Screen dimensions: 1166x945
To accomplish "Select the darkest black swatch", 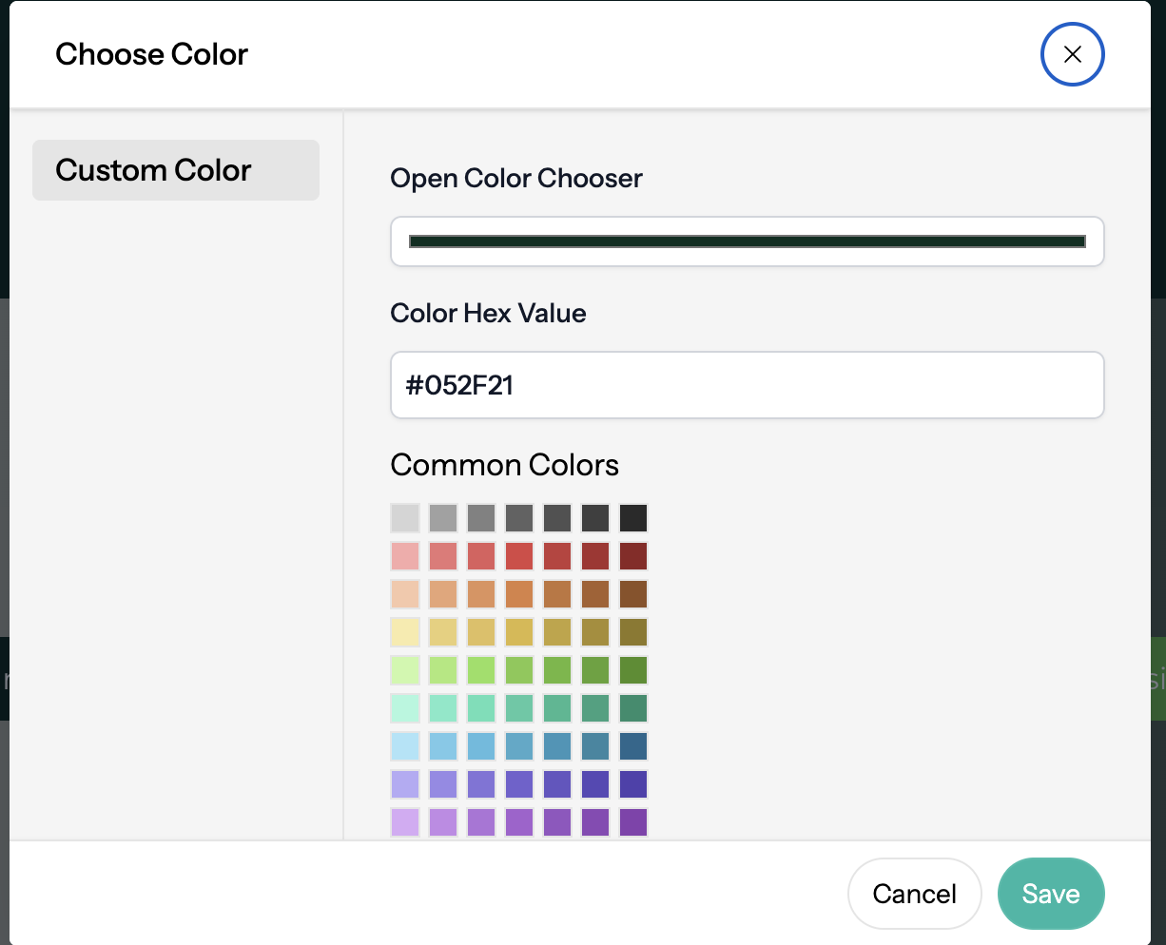I will point(632,517).
